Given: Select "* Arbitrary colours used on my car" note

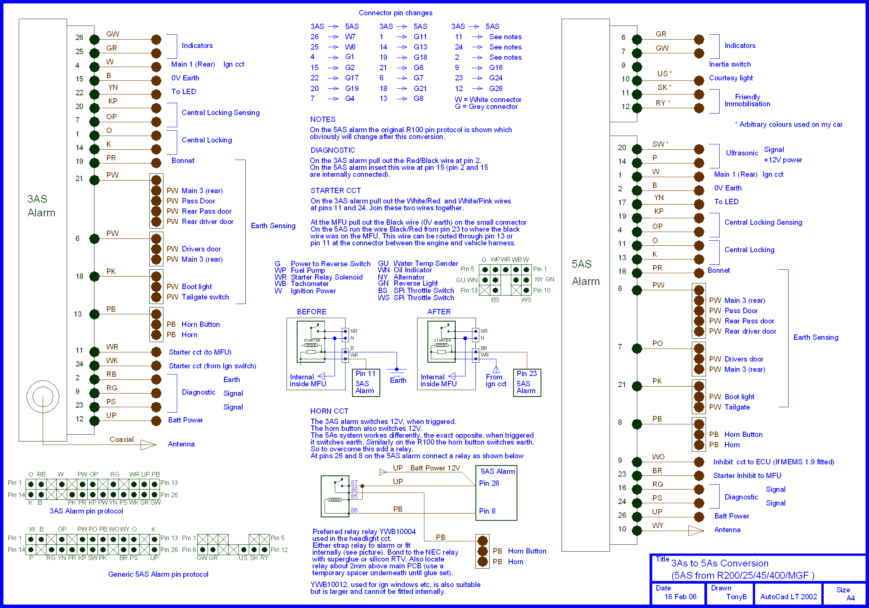Looking at the screenshot, I should 788,125.
